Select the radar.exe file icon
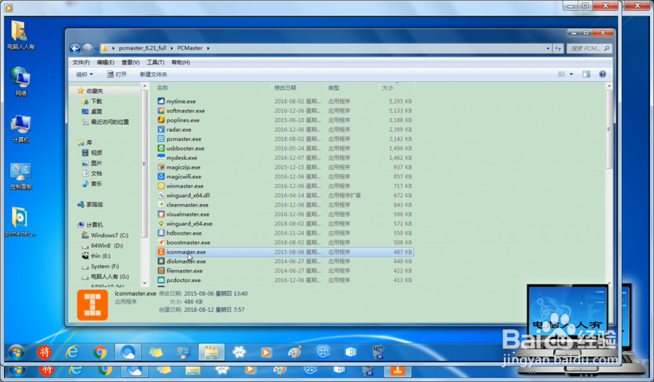This screenshot has height=382, width=654. coord(161,129)
